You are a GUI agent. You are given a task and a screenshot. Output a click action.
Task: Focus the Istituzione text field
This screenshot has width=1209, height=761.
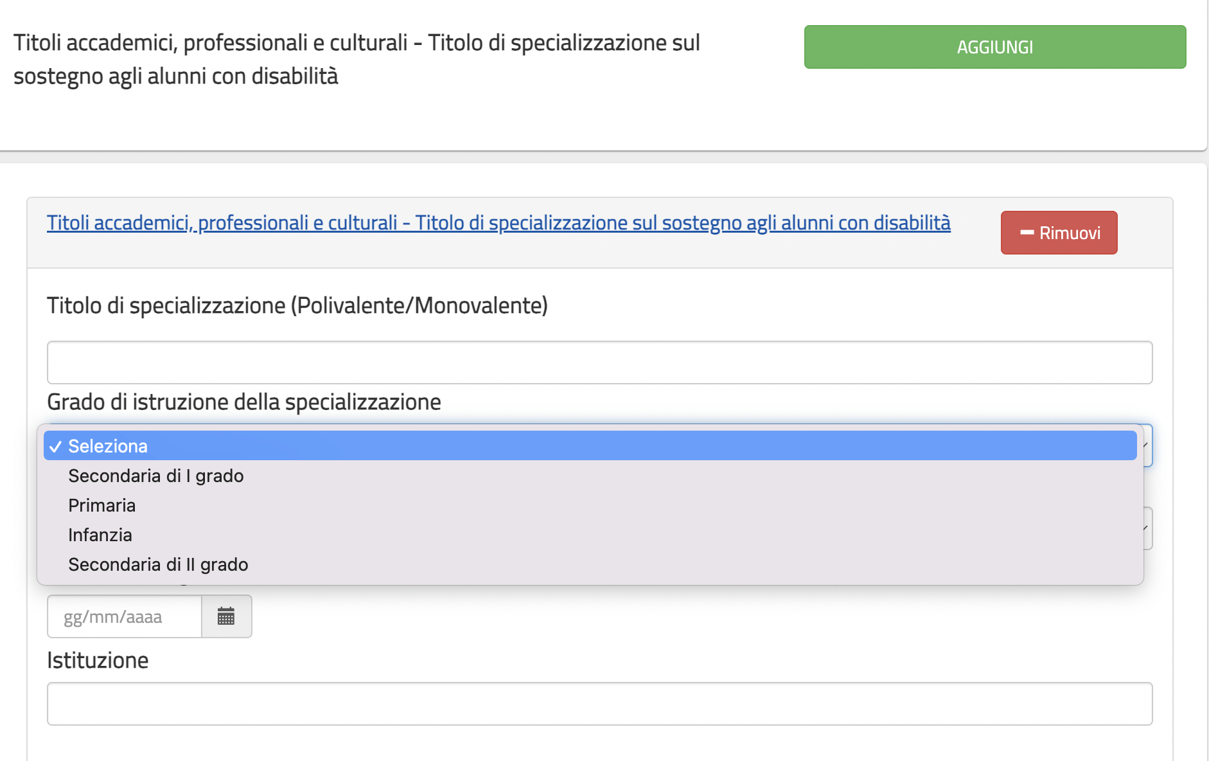pyautogui.click(x=599, y=704)
